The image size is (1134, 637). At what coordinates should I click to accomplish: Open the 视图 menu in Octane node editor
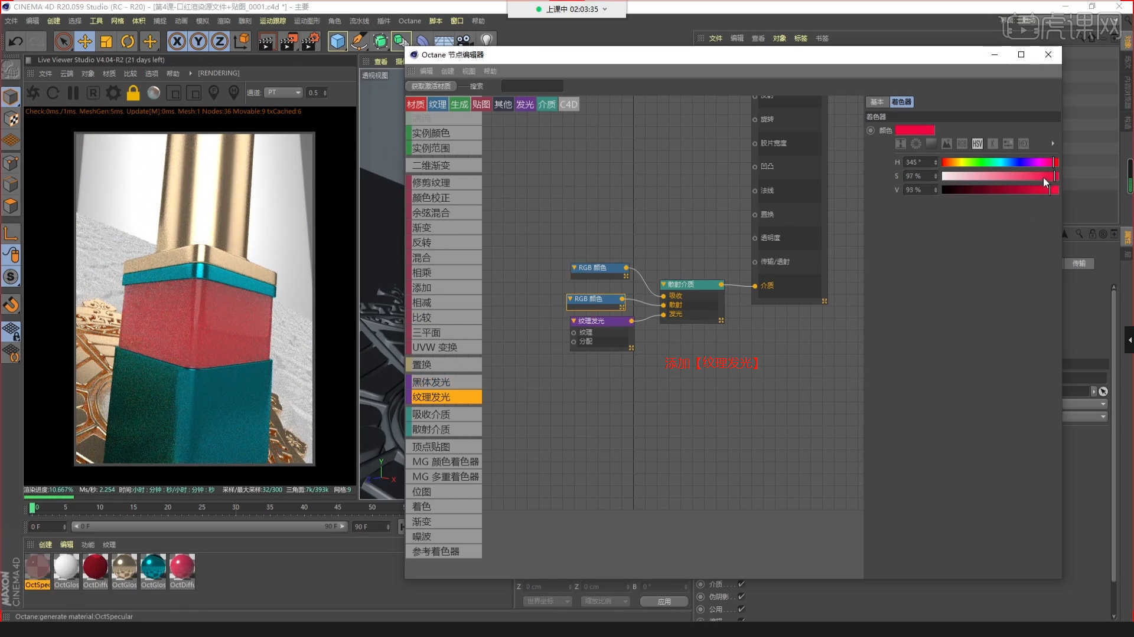pos(468,71)
